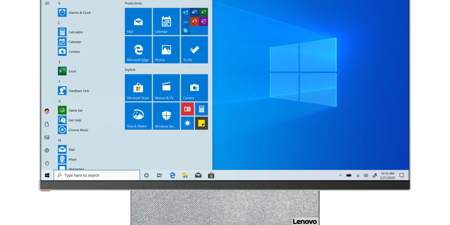Viewport: 450px width, 225px height.
Task: Click the small Calculator tile under Explore
Action: (x=201, y=109)
